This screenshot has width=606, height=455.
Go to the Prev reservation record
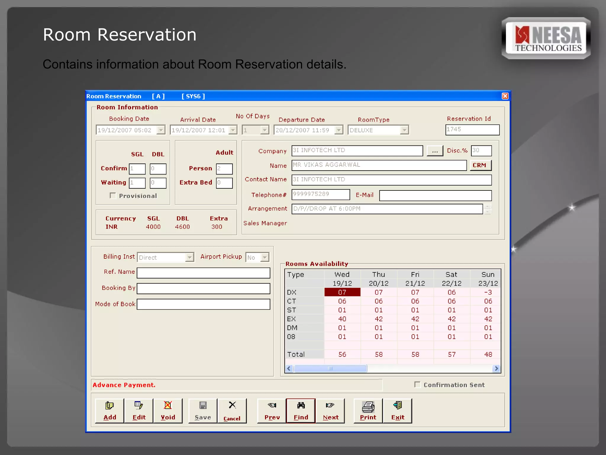click(272, 411)
